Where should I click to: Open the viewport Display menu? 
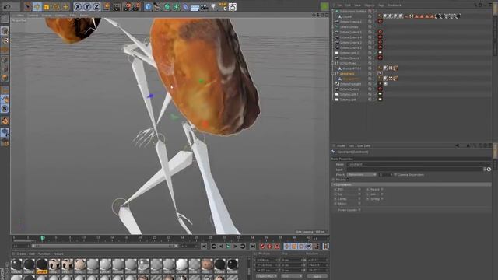[47, 16]
